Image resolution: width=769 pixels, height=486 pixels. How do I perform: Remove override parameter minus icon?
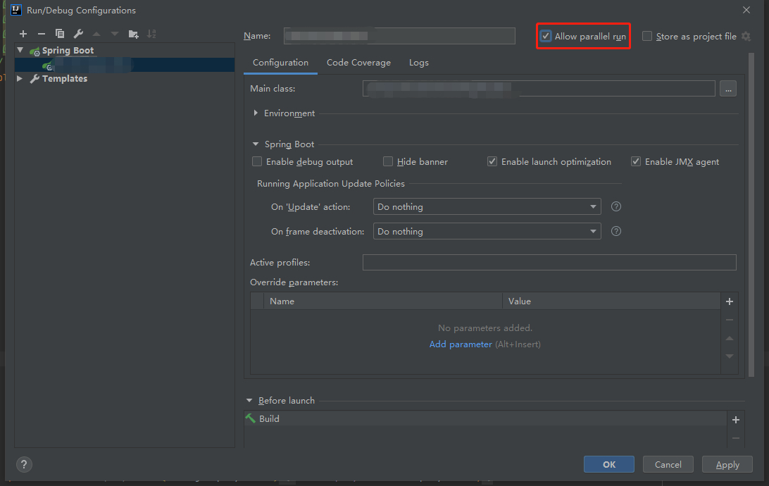click(x=730, y=320)
